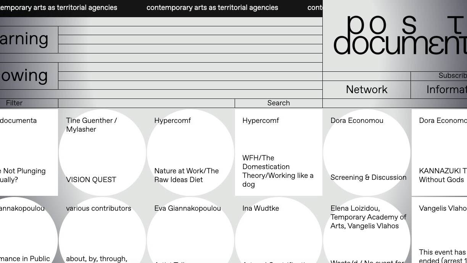Open the Network menu item
This screenshot has width=467, height=263.
[366, 90]
